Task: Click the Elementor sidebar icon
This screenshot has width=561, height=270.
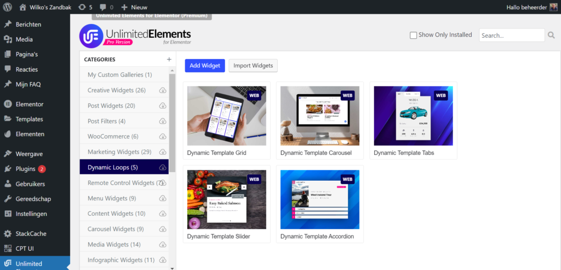Action: pyautogui.click(x=8, y=105)
